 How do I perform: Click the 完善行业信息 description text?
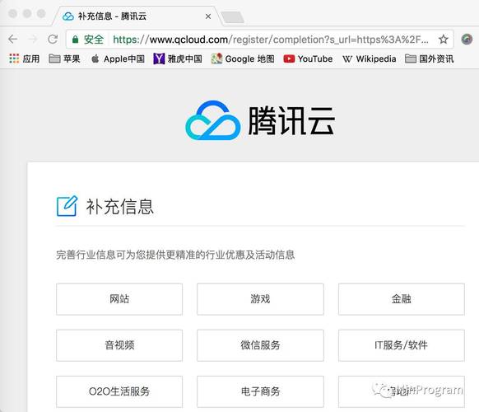pyautogui.click(x=175, y=255)
